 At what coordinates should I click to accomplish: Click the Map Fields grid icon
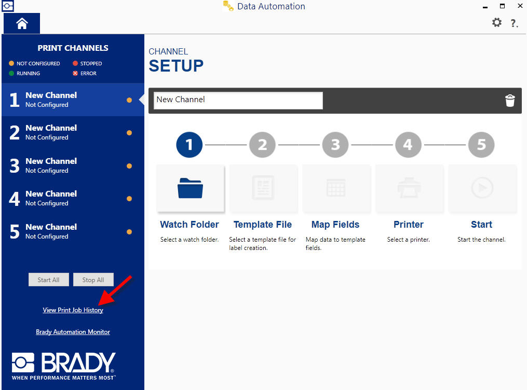click(335, 188)
